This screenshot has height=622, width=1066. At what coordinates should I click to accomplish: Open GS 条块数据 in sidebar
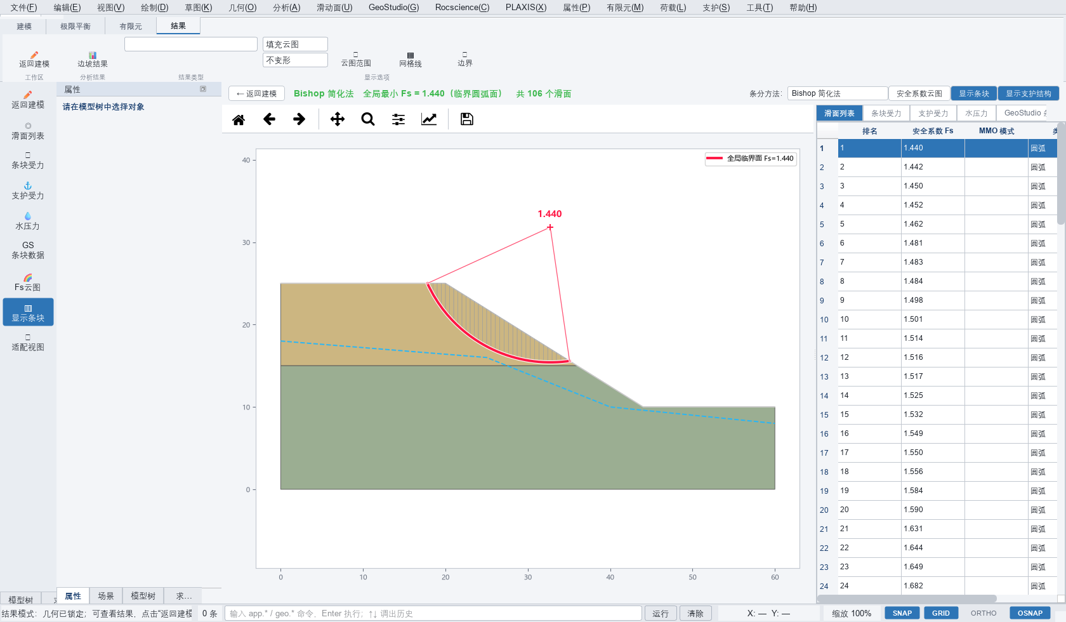tap(28, 250)
